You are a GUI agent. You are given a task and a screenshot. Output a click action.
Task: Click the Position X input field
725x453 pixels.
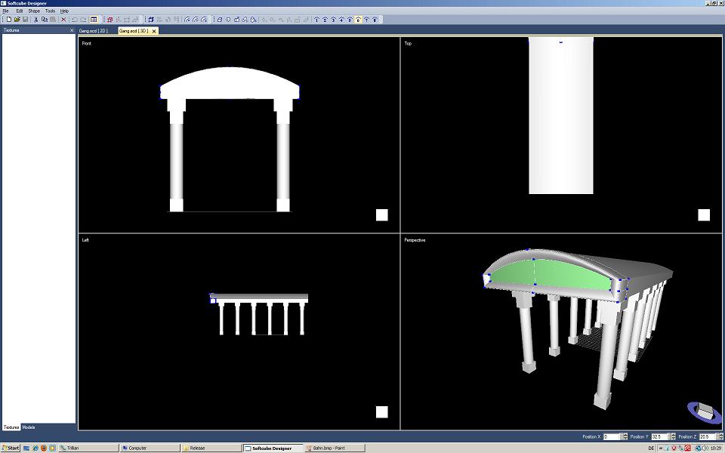click(x=612, y=437)
